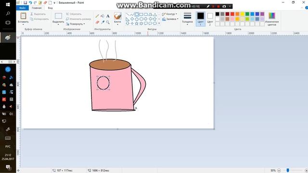Click the Обрезать crop button
The height and width of the screenshot is (173, 308).
pos(74,14)
